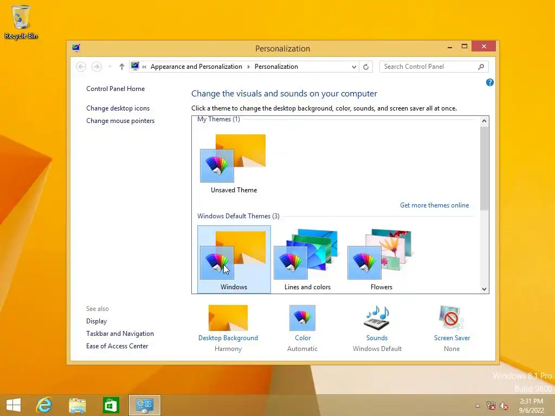Image resolution: width=555 pixels, height=416 pixels.
Task: Click the search magnifier icon
Action: 481,67
